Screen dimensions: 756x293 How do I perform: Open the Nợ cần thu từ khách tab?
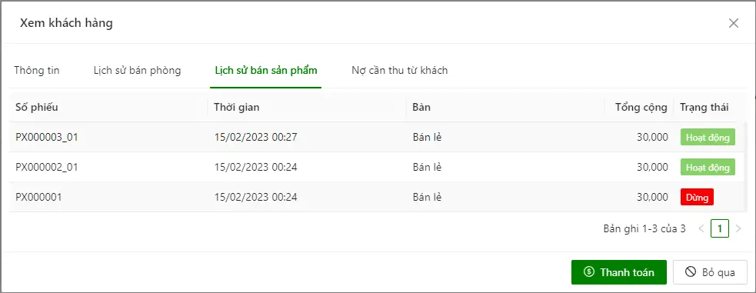pyautogui.click(x=400, y=70)
